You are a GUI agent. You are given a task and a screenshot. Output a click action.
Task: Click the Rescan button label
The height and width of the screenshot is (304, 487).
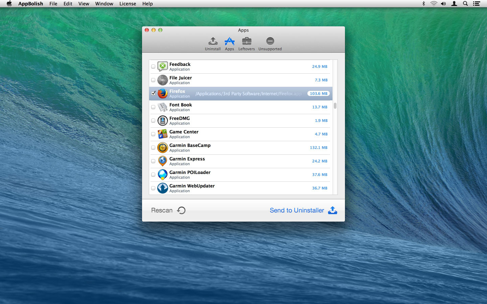pyautogui.click(x=162, y=210)
